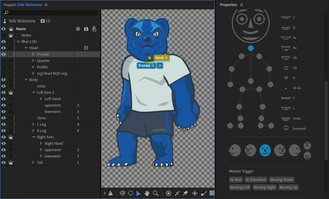329x199 pixels.
Task: Select the Handle tool circle icon
Action: [169, 193]
